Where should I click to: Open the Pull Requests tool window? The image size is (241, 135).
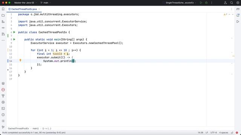point(3,34)
